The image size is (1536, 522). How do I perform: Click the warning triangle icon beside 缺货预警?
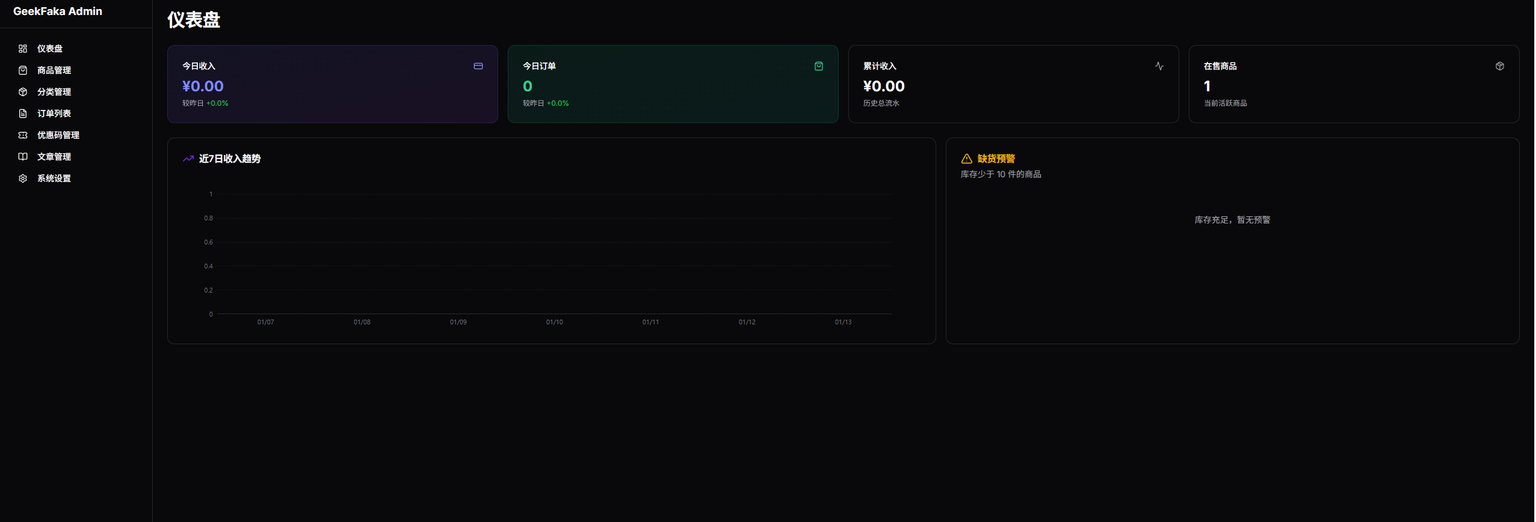(966, 159)
